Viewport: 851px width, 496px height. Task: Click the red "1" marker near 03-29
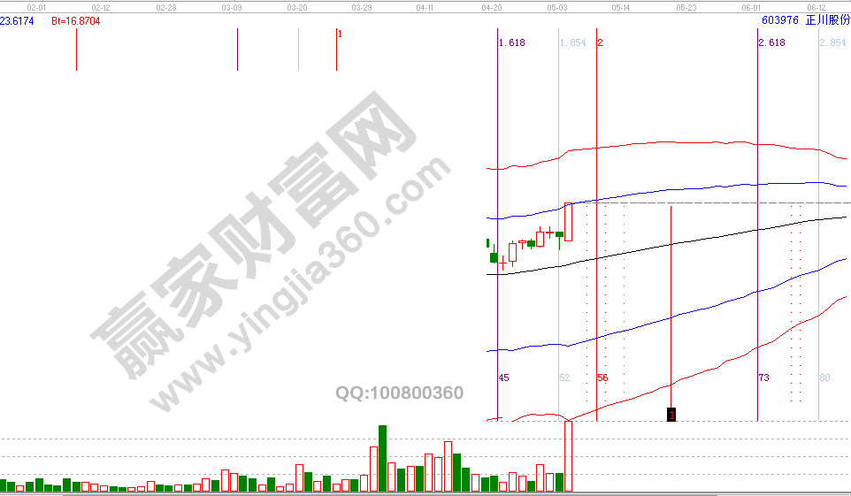point(340,34)
